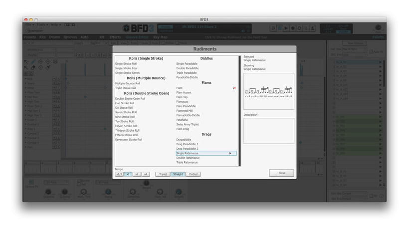Select Dragadiddle rudiment
The width and height of the screenshot is (409, 230).
pyautogui.click(x=184, y=140)
